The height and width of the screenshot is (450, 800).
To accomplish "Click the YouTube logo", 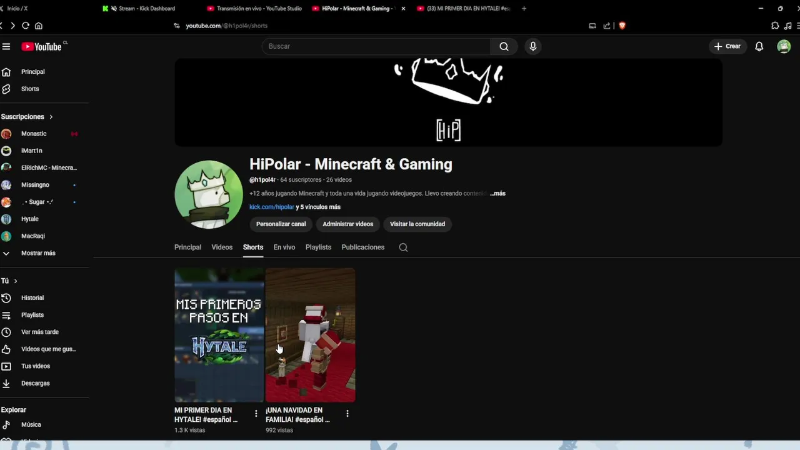I will (x=41, y=47).
